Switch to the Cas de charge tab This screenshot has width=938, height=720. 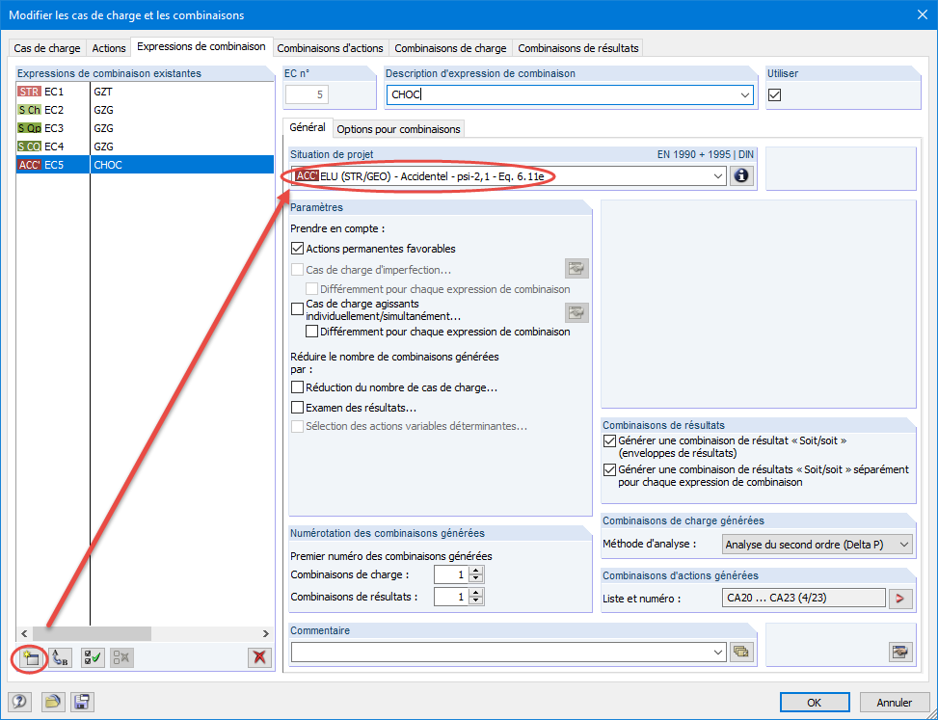[x=47, y=48]
